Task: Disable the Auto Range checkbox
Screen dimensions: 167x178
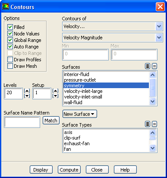Action: 10,47
